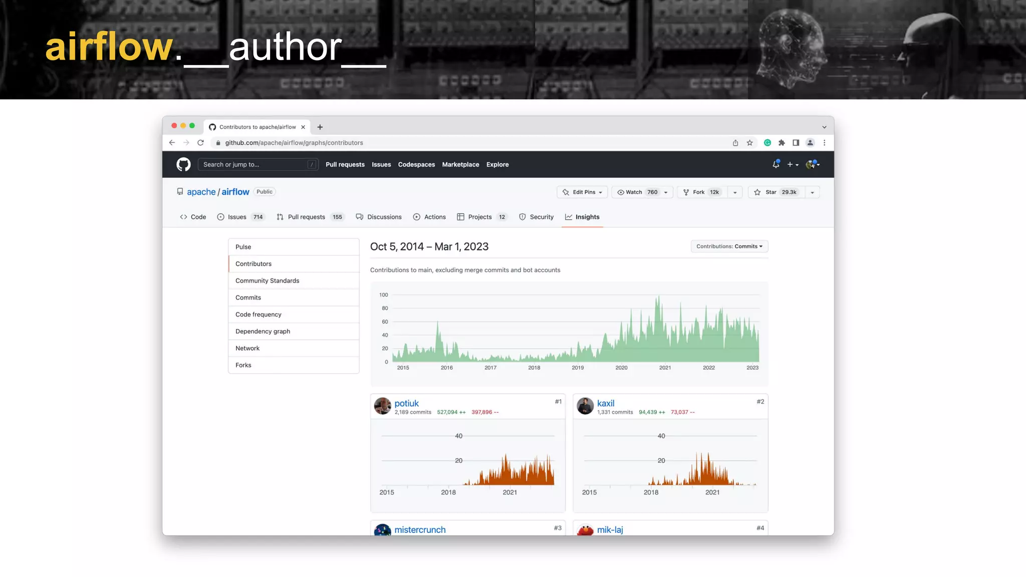Expand the arrow next to Fork button
Image resolution: width=1026 pixels, height=577 pixels.
734,192
